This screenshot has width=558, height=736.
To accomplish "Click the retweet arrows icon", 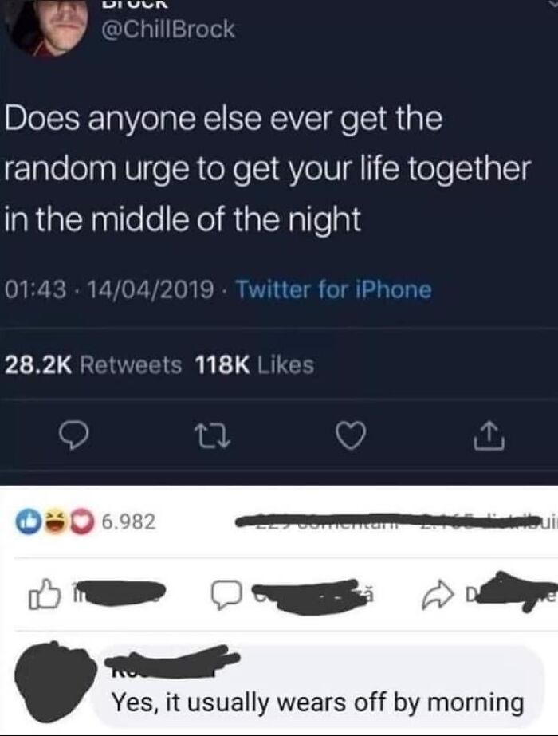I will 212,438.
